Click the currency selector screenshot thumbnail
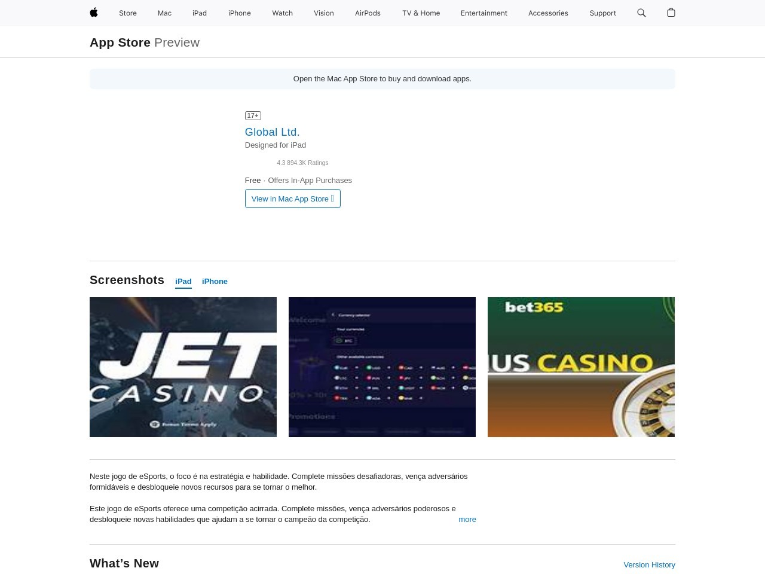This screenshot has height=574, width=765. pos(382,367)
